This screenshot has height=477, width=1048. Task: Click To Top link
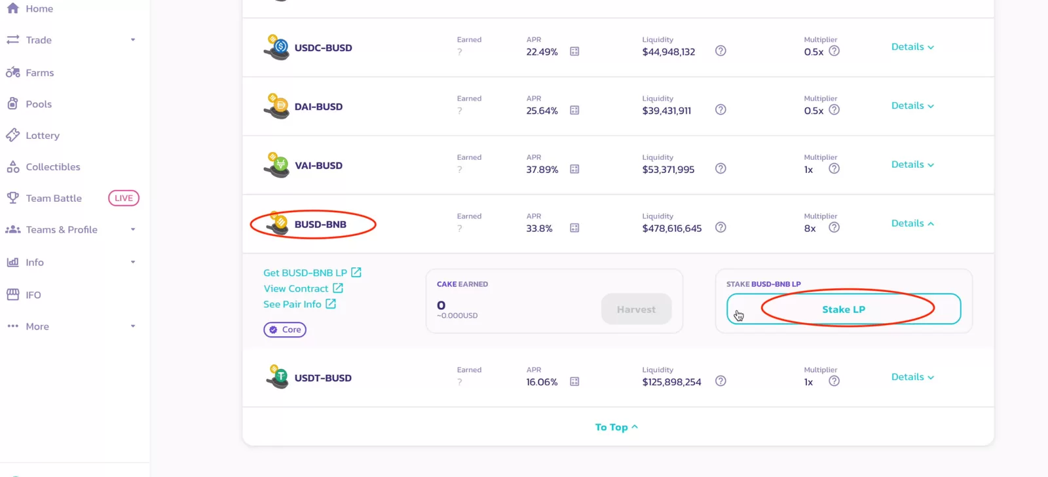616,427
